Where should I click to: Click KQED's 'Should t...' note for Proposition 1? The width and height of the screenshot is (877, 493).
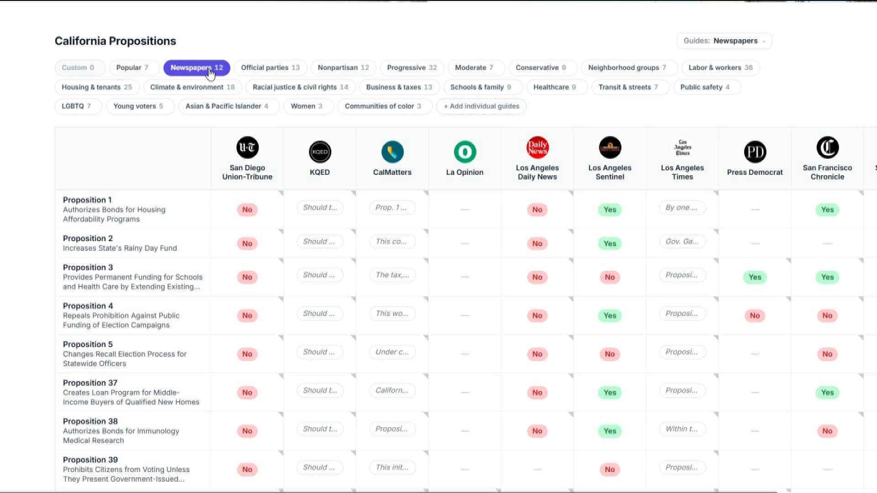pyautogui.click(x=320, y=208)
